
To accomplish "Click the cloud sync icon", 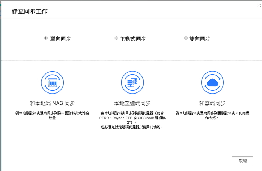I will (x=212, y=82).
